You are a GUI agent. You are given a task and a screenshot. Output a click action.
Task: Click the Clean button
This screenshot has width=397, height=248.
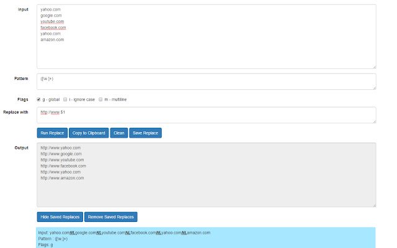[119, 133]
